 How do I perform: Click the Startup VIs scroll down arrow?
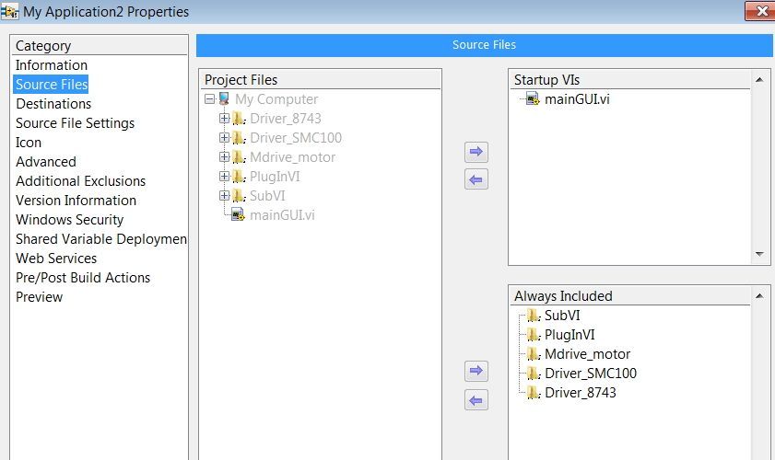click(x=759, y=254)
